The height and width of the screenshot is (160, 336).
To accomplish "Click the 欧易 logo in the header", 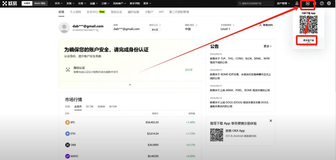I will tap(10, 3).
